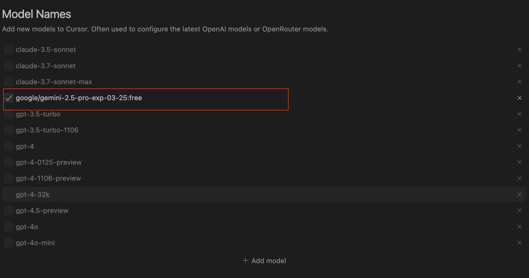Select the gpt-3.5-turbo model name
The width and height of the screenshot is (529, 278).
point(38,114)
